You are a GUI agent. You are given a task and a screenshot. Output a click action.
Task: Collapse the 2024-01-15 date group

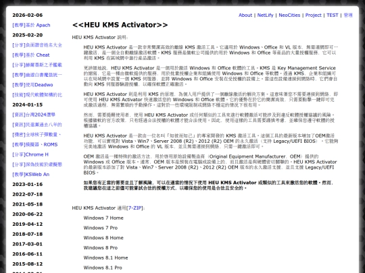[28, 104]
